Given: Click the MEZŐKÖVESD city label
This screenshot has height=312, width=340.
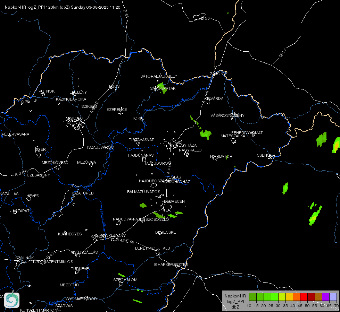Looking at the screenshot, I should [55, 163].
